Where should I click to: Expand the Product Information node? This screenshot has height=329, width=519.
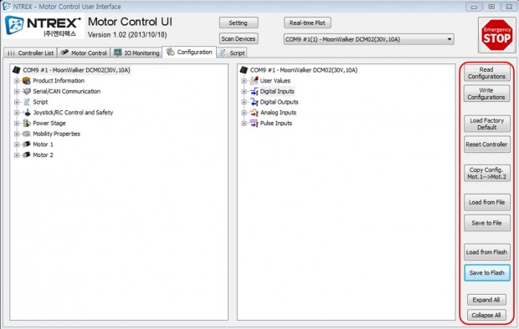click(x=17, y=81)
